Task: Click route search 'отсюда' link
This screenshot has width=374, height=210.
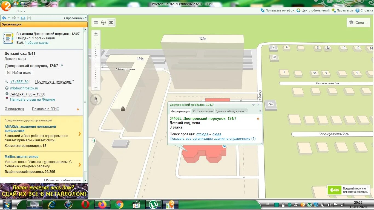Action: click(x=202, y=134)
